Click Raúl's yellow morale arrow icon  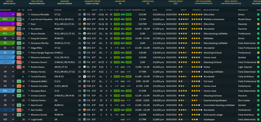tap(258, 24)
